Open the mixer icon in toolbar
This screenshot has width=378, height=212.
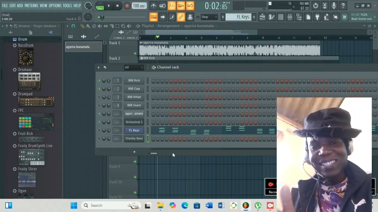tap(290, 17)
